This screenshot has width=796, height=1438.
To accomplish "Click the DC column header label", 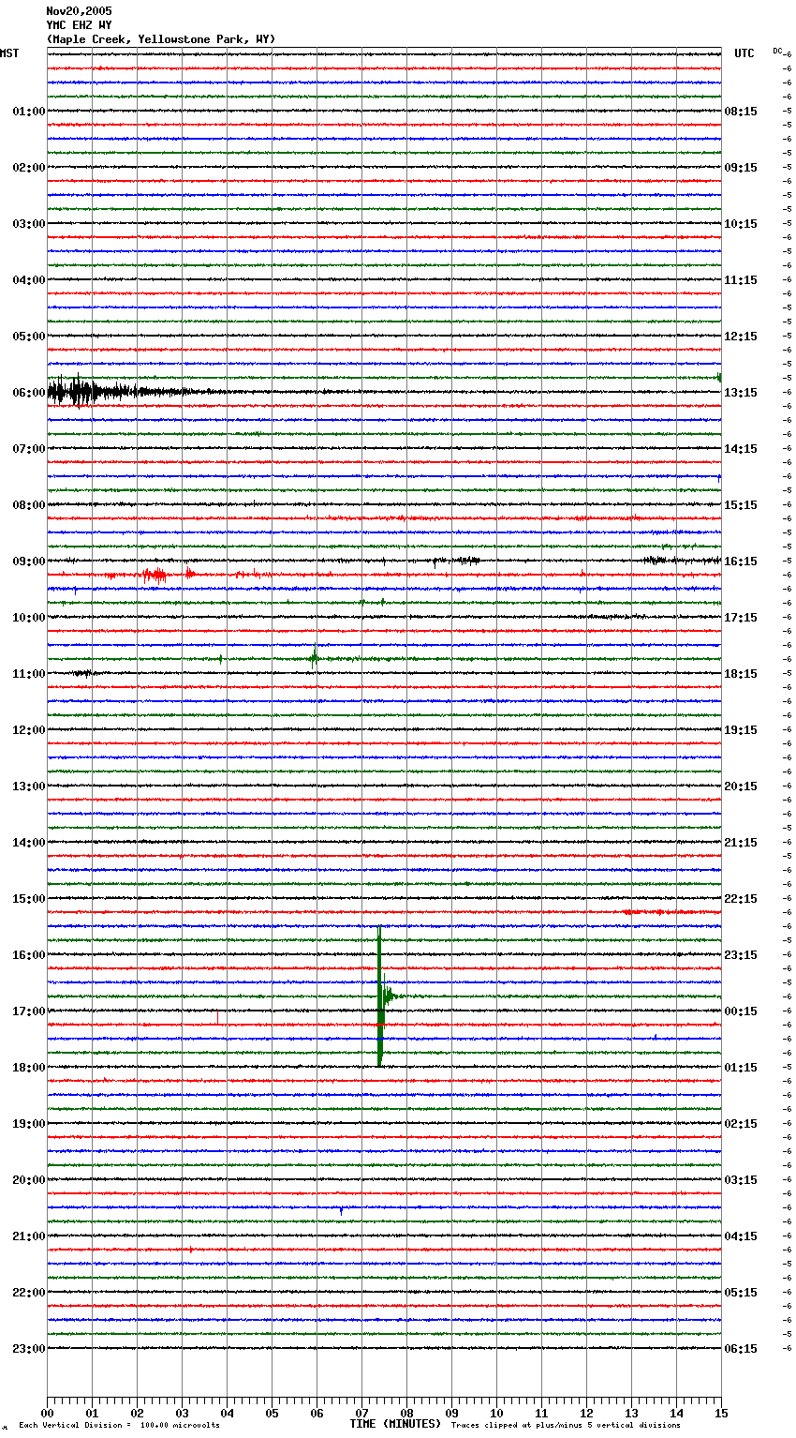I will 777,51.
